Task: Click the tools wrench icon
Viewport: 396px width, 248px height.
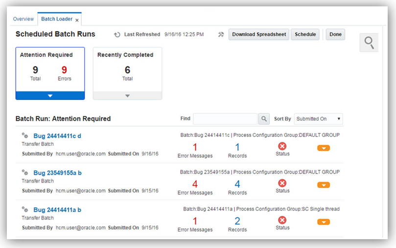Action: click(221, 35)
